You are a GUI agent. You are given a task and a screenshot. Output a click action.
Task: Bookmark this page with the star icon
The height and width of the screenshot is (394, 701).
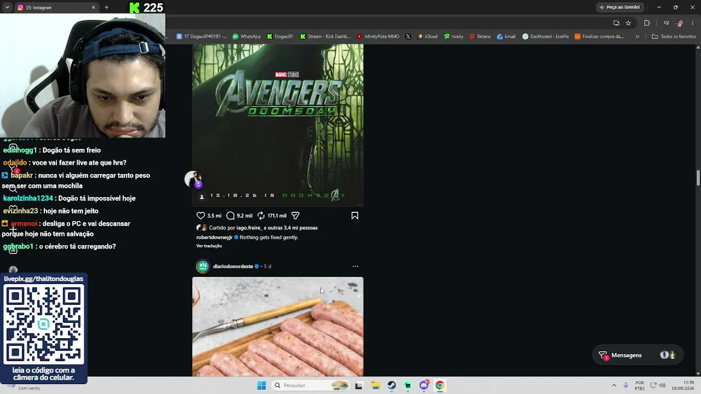pos(628,23)
